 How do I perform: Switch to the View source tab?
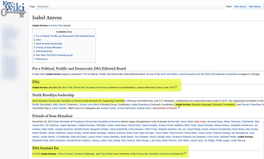click(x=240, y=7)
